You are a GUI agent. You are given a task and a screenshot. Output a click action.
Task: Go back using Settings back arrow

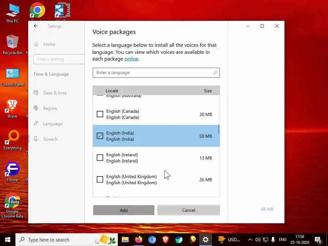point(36,26)
